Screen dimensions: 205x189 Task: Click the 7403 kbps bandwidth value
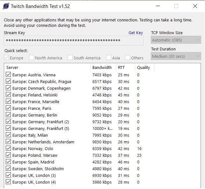[102, 75]
